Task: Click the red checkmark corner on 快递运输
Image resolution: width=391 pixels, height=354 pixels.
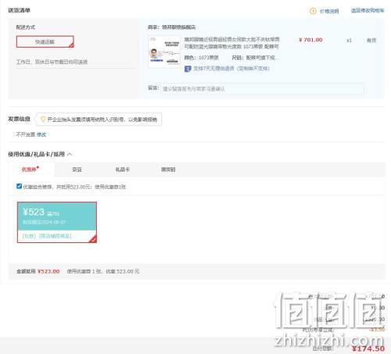Action: pyautogui.click(x=71, y=45)
